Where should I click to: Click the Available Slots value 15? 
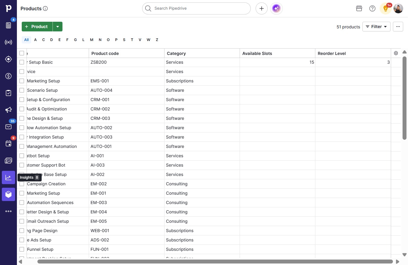(x=312, y=62)
